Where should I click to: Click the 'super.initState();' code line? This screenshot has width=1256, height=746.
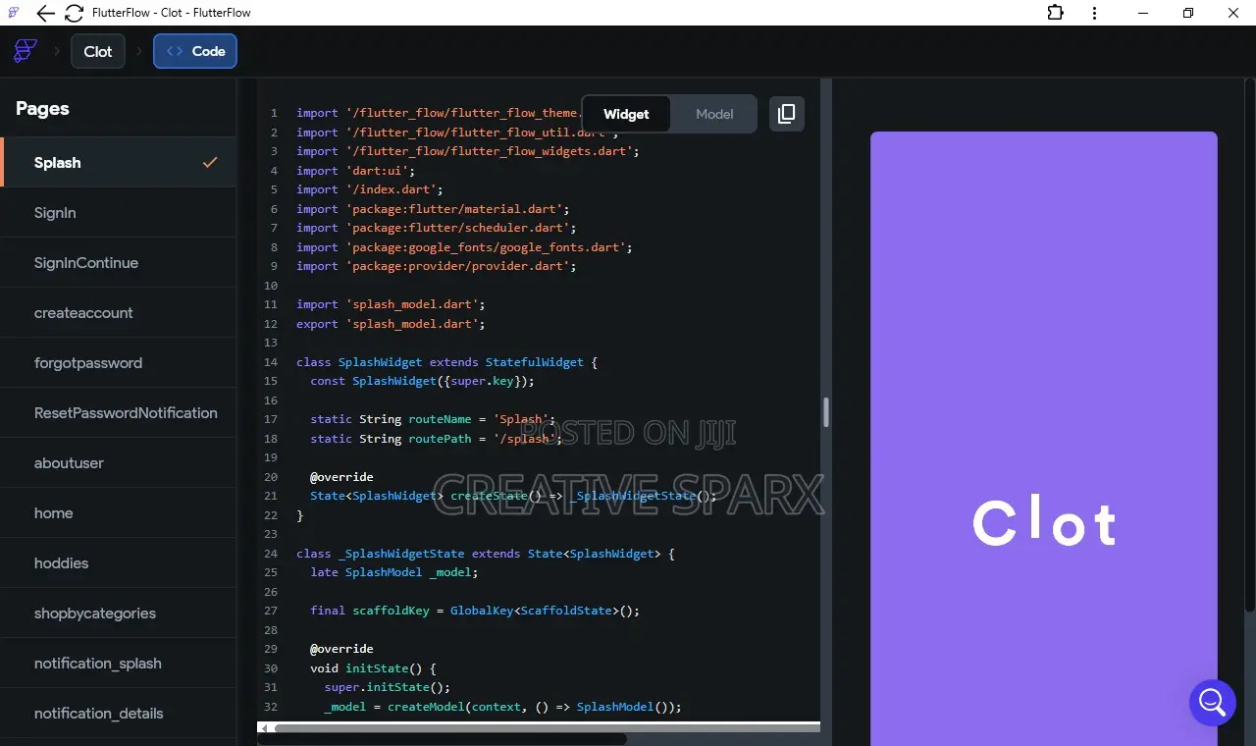pos(388,687)
